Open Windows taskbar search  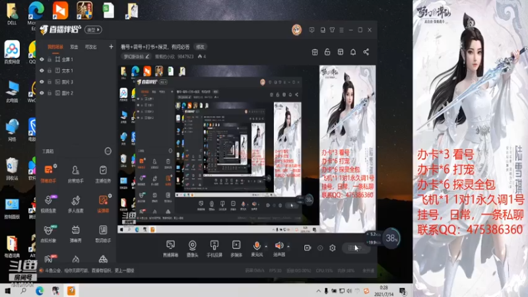tap(23, 290)
